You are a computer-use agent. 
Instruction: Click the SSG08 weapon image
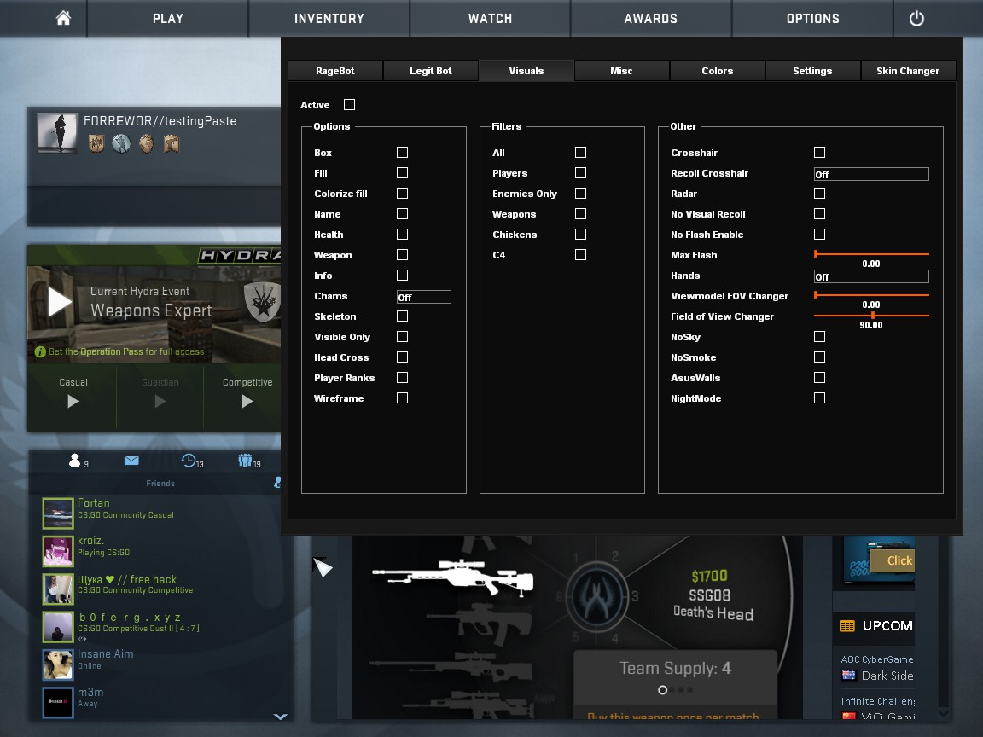[x=452, y=577]
